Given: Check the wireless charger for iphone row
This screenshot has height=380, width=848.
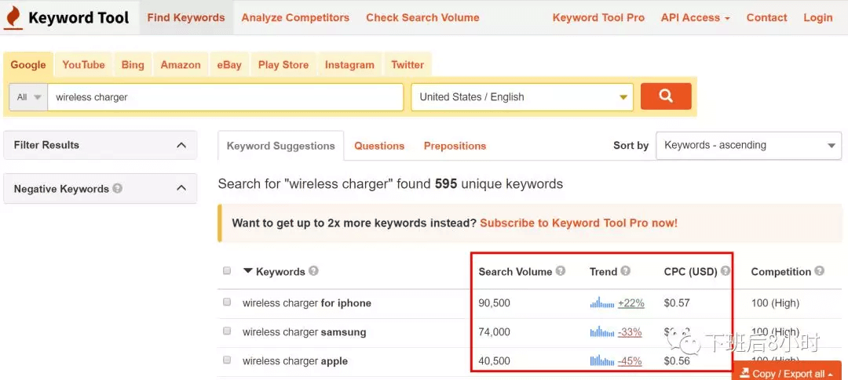Looking at the screenshot, I should click(x=227, y=302).
